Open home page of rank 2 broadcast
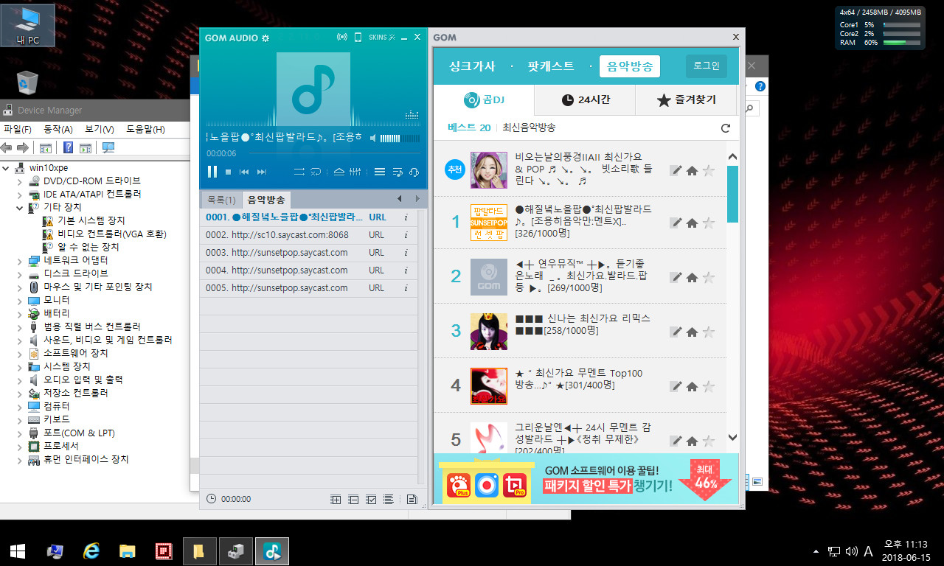The height and width of the screenshot is (566, 944). click(692, 278)
